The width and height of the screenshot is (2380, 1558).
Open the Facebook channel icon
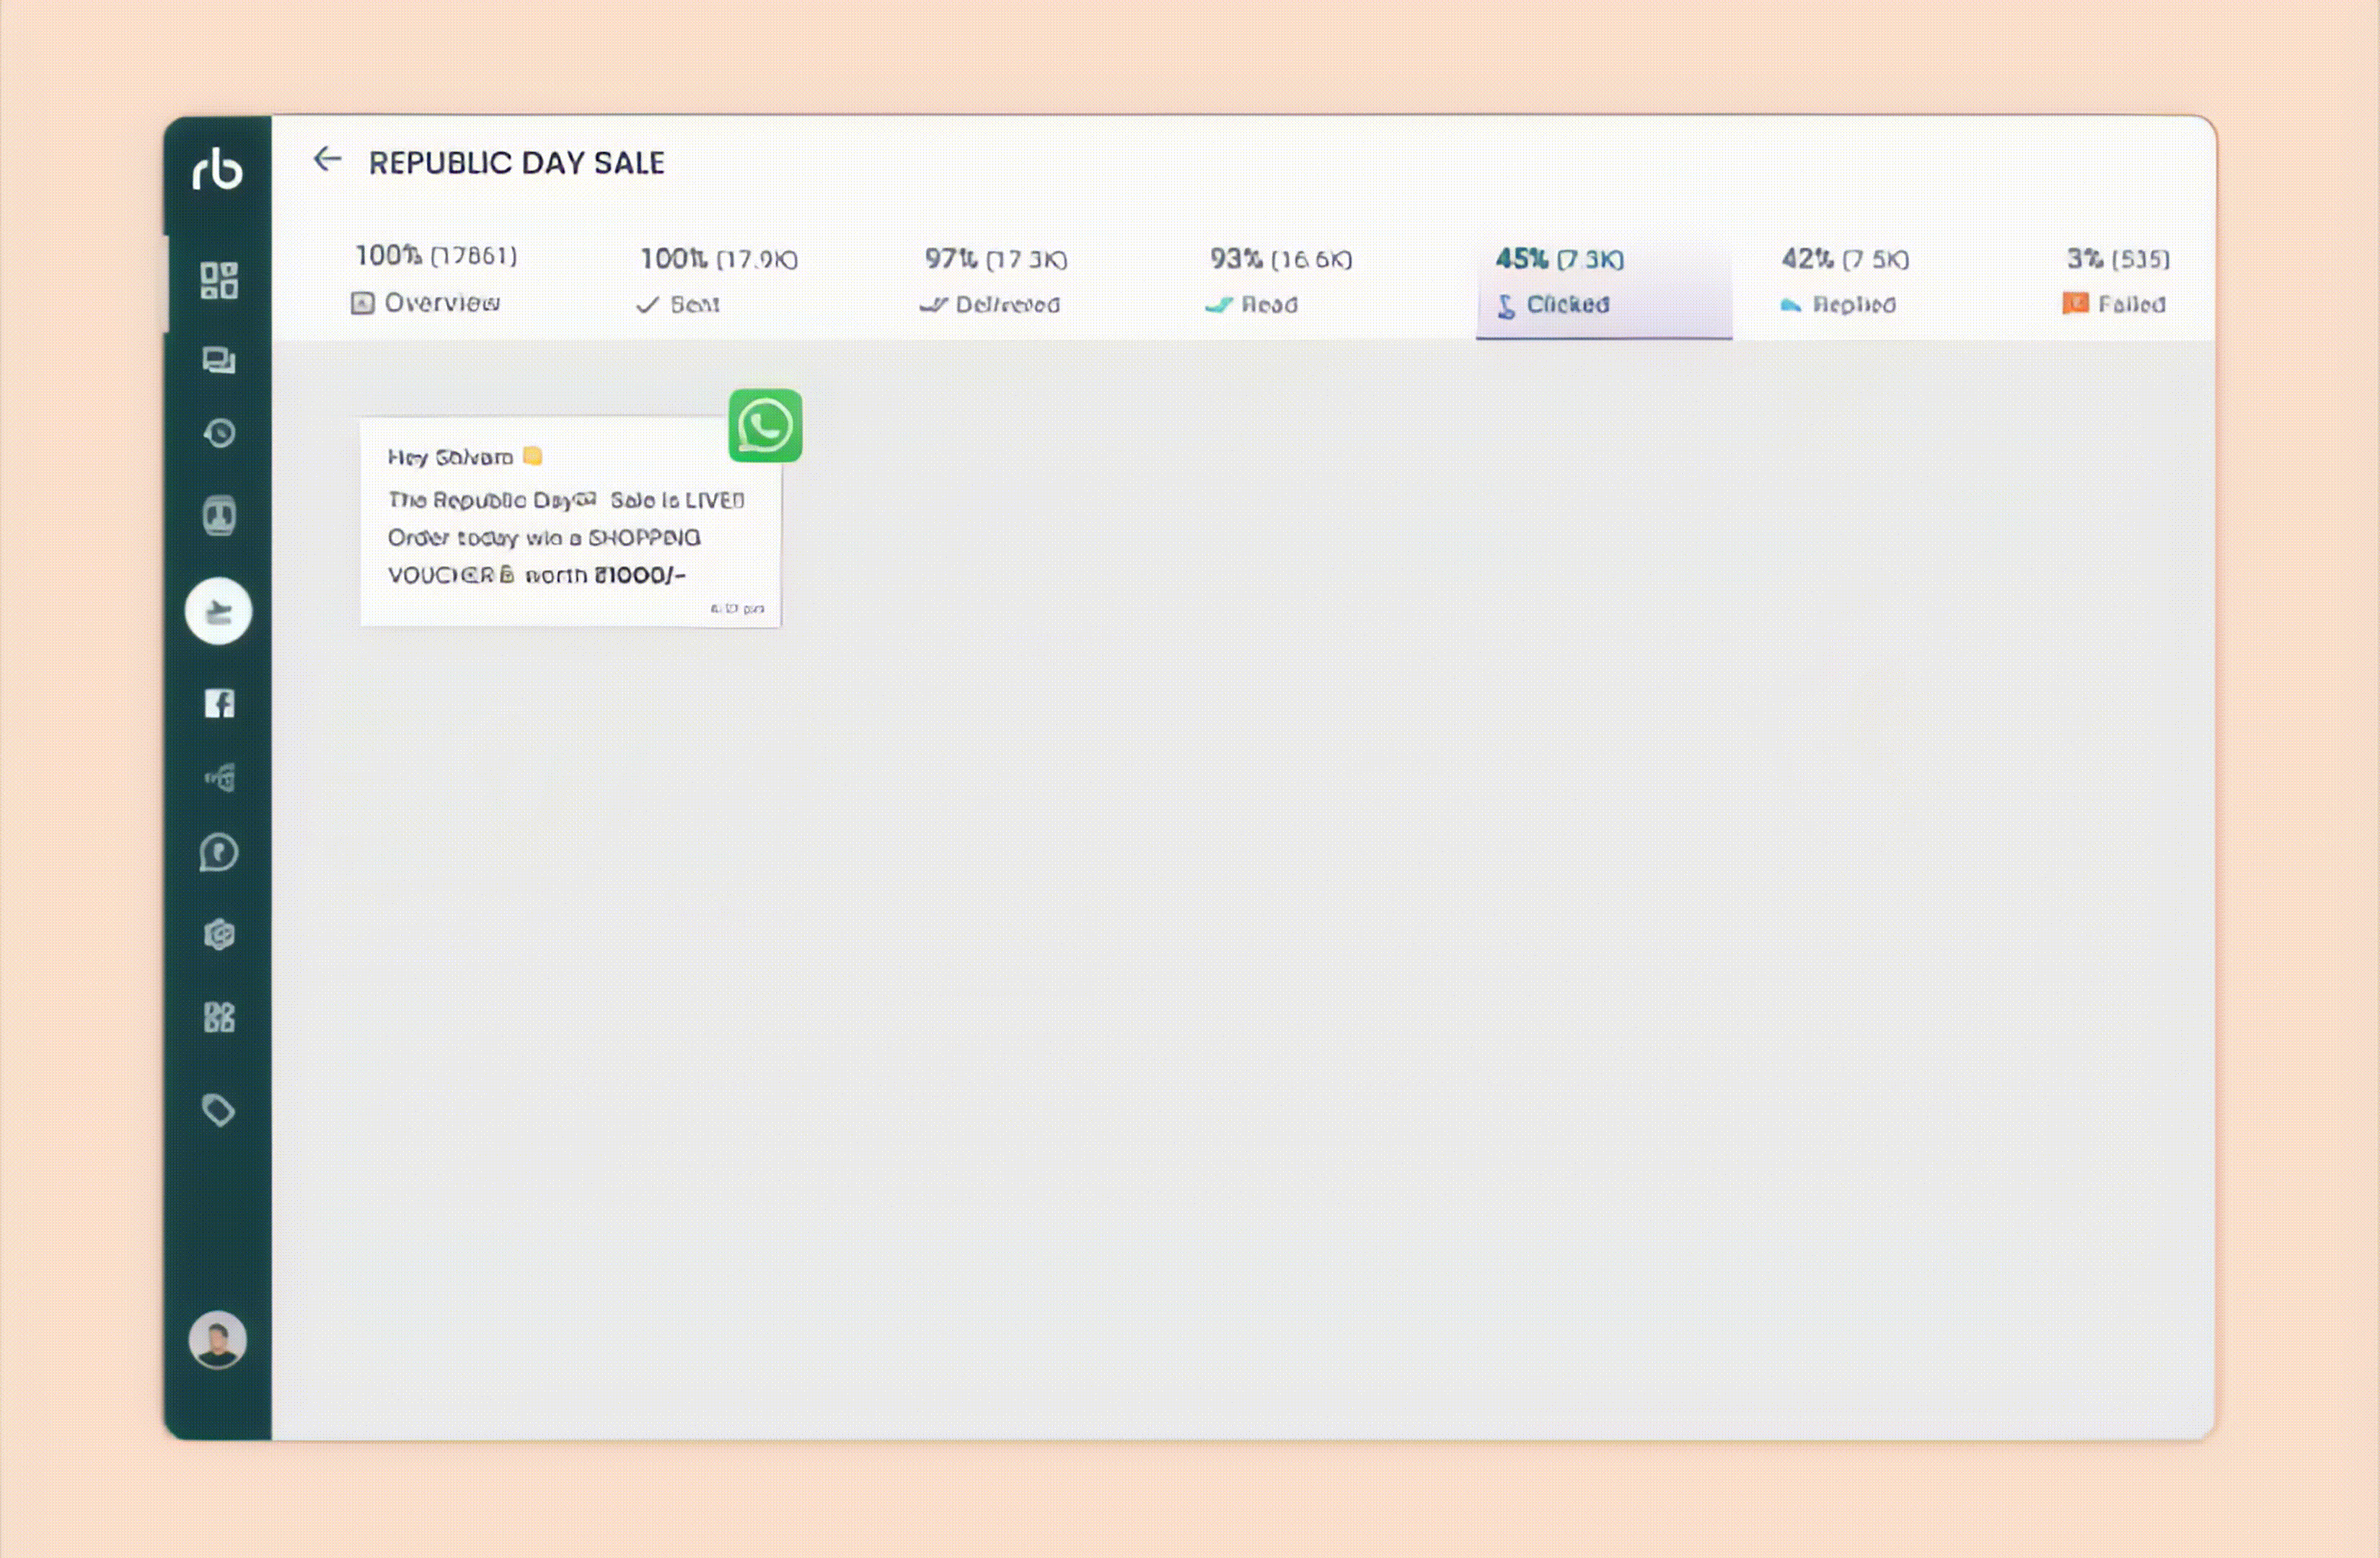pyautogui.click(x=221, y=705)
